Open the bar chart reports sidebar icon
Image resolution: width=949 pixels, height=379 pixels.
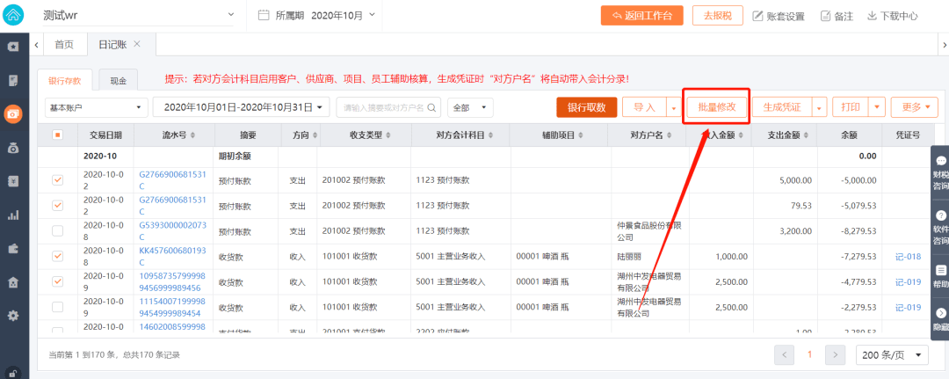pyautogui.click(x=13, y=215)
